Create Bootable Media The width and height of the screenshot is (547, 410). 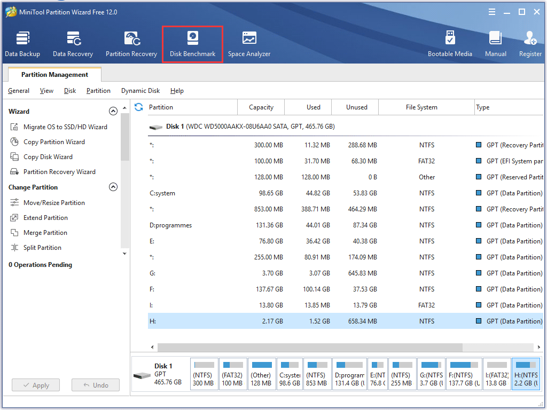[450, 44]
